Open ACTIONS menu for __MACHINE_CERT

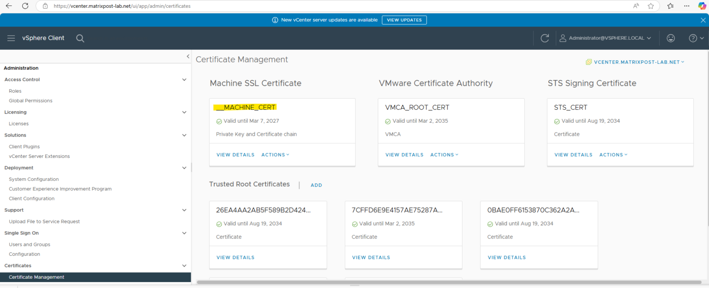tap(275, 155)
